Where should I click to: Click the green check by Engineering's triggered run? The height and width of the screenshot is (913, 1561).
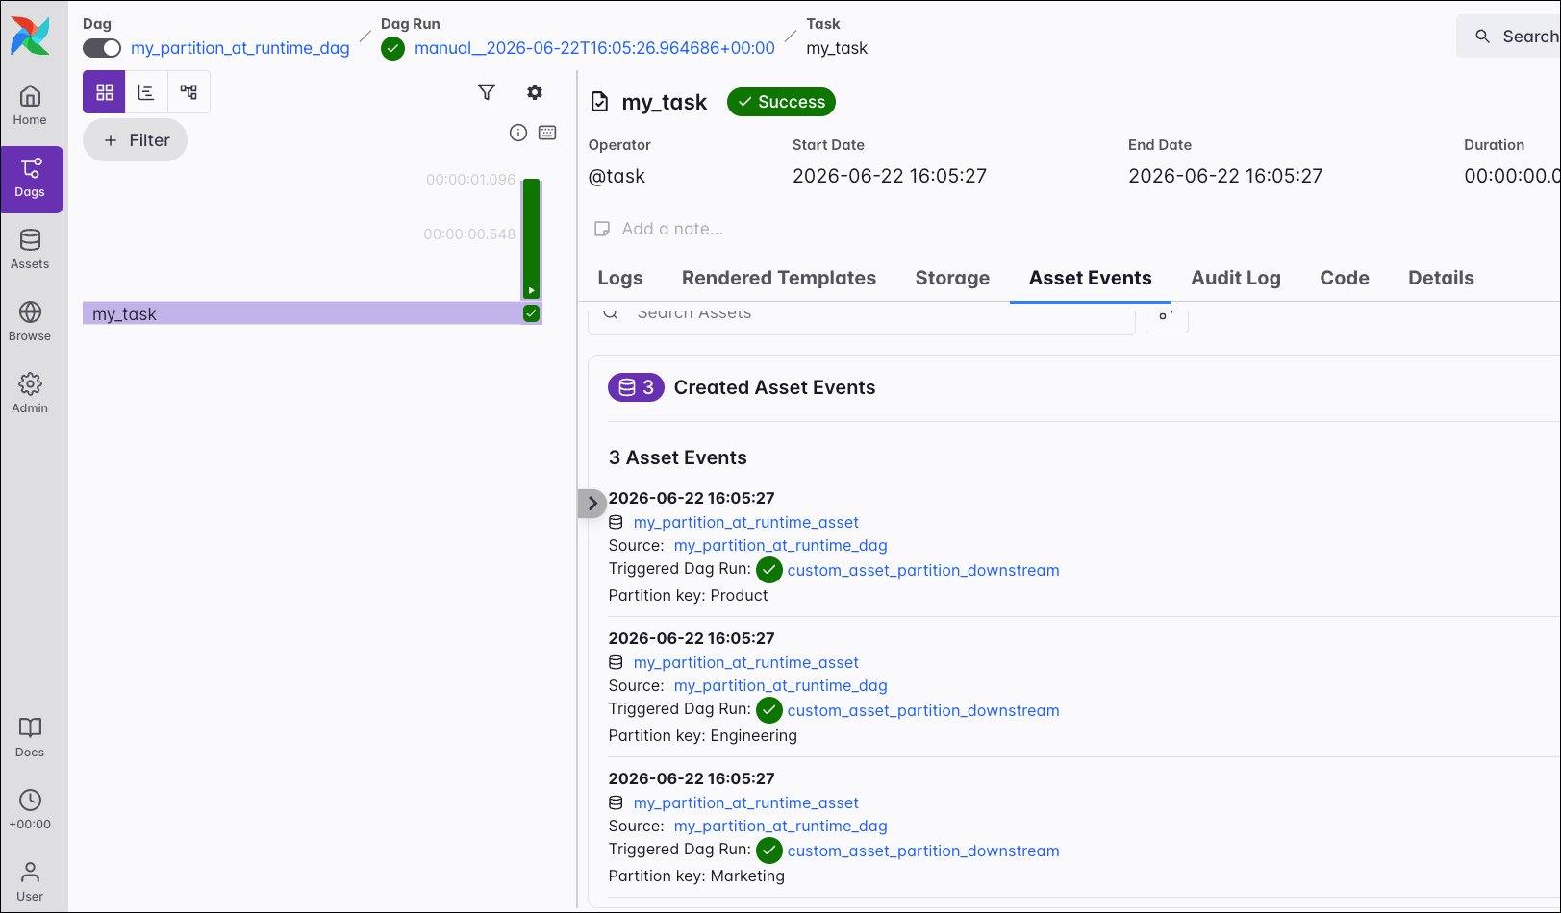tap(769, 710)
